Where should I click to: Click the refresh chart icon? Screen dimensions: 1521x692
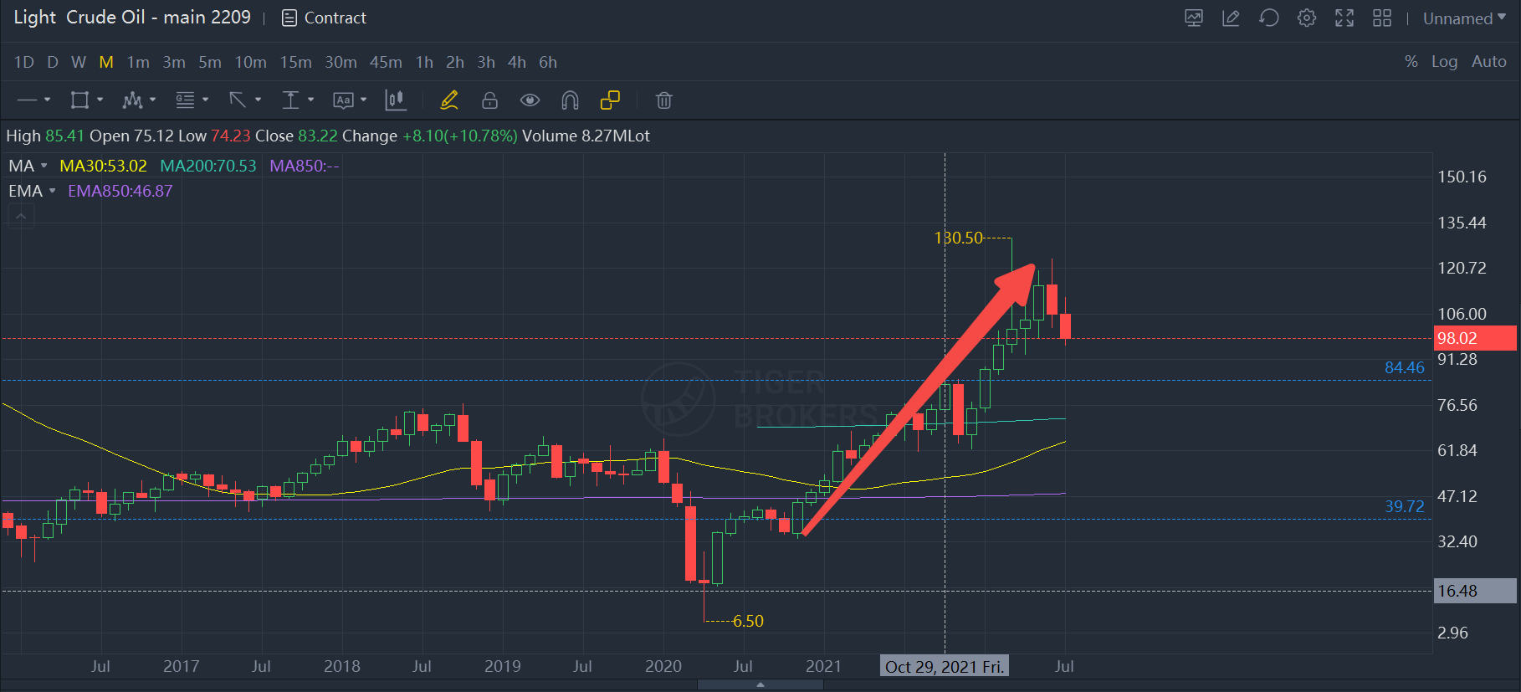[1269, 18]
